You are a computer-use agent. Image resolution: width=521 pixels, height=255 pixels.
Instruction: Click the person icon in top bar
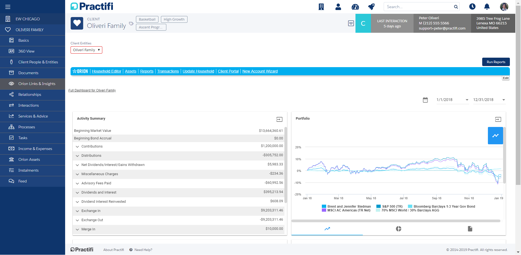coord(338,7)
